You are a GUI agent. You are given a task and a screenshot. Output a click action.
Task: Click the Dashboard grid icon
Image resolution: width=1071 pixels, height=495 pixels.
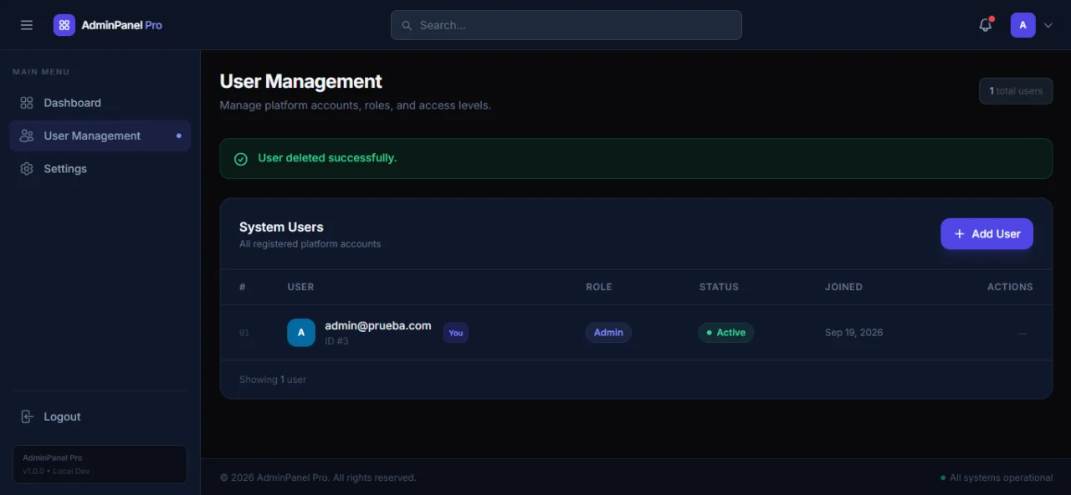click(27, 103)
